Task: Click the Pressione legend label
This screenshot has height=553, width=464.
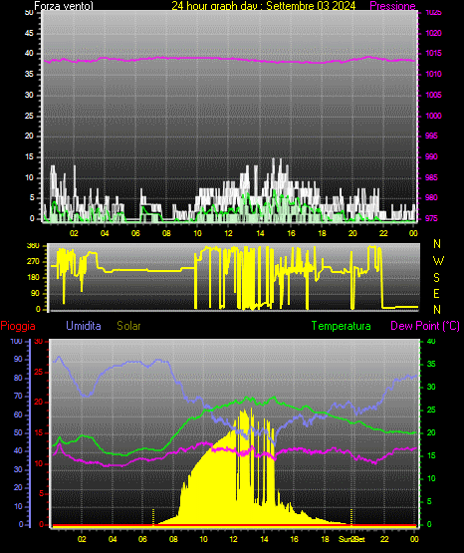Action: click(392, 6)
